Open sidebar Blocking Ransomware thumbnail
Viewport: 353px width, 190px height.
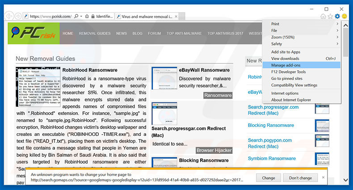click(x=322, y=126)
